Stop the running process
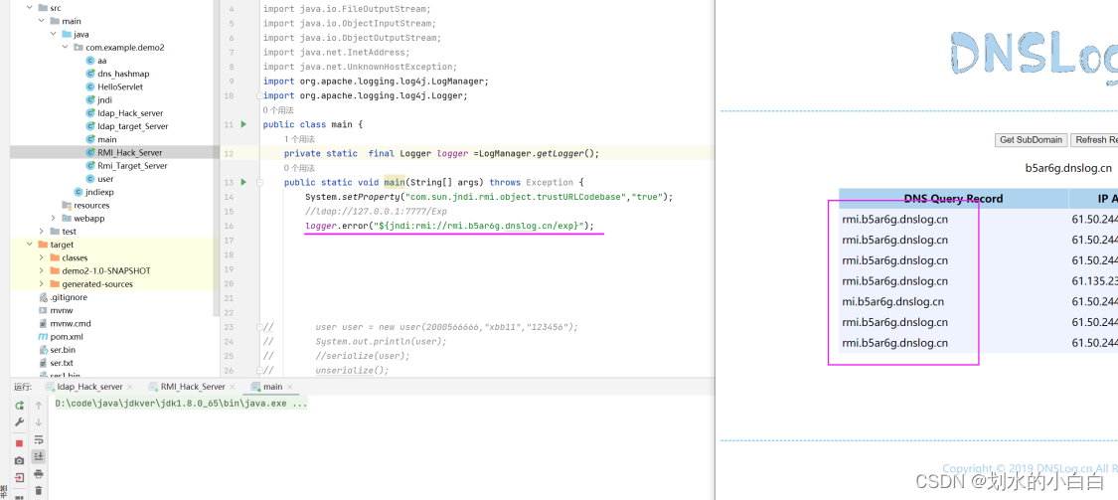The height and width of the screenshot is (500, 1118). 19,443
